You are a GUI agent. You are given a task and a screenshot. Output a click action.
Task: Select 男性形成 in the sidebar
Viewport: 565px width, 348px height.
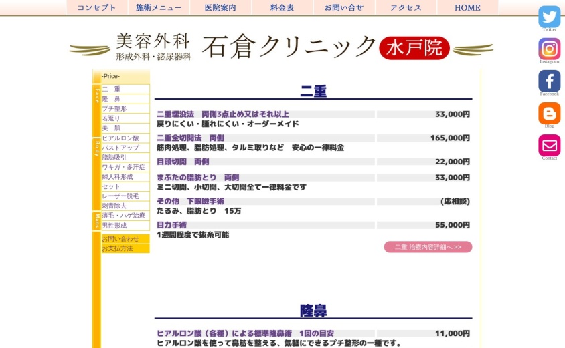point(125,225)
